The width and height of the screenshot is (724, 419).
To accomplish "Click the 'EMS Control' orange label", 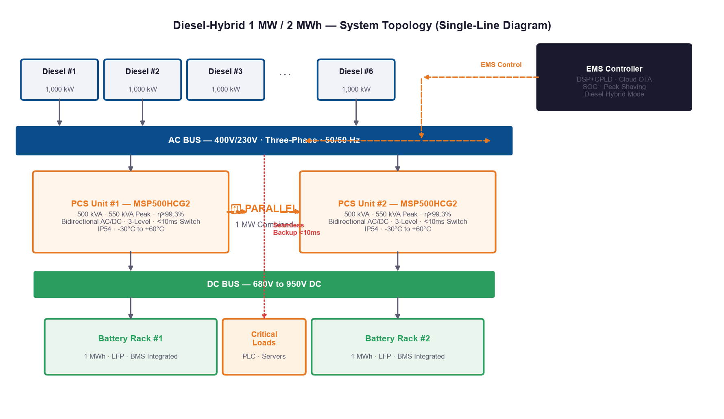I will 501,65.
